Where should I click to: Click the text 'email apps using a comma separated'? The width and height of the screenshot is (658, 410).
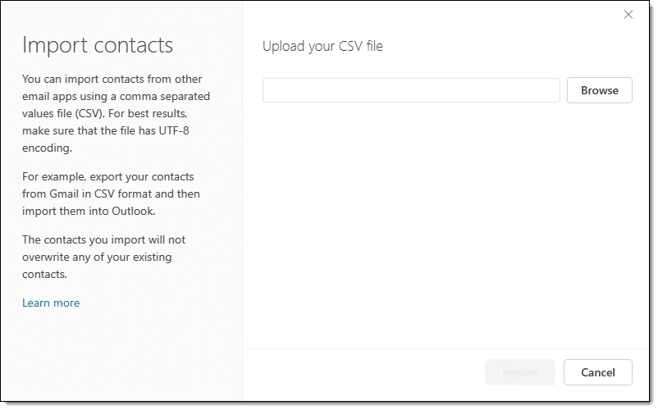click(x=116, y=97)
